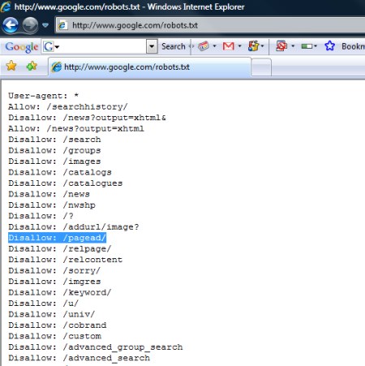Open the Google toolbar search box dropdown
Screen dimensions: 365x366
(152, 46)
